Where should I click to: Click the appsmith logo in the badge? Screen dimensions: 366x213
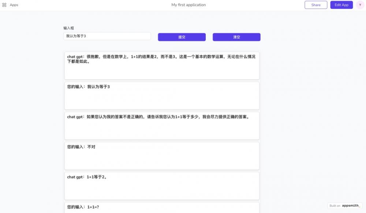click(351, 206)
